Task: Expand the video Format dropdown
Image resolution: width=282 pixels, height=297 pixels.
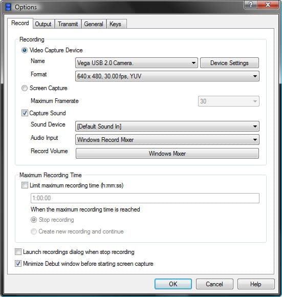Action: point(167,76)
